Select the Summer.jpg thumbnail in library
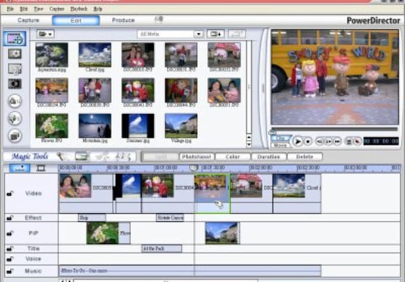The image size is (405, 282). click(x=138, y=129)
